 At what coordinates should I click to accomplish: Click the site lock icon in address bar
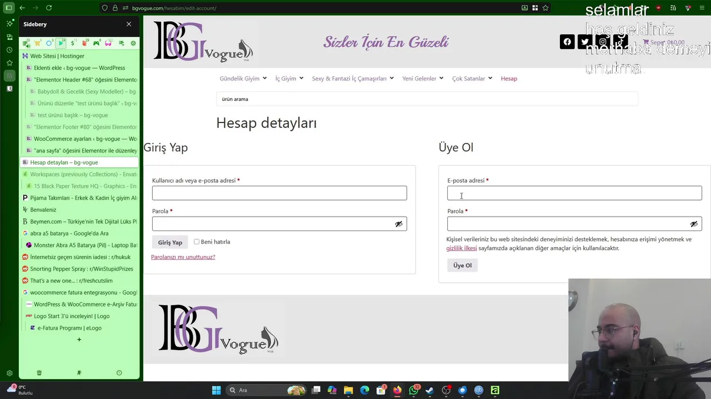pos(115,8)
